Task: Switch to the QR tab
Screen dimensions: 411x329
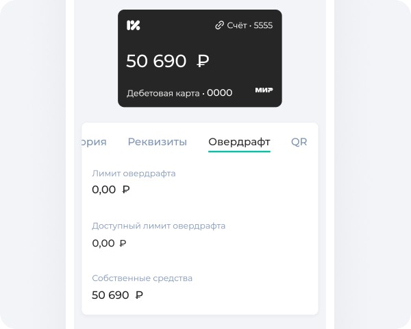Action: click(x=299, y=142)
